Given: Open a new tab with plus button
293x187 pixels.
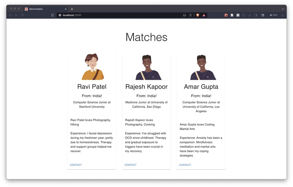Looking at the screenshot, I should 72,9.
